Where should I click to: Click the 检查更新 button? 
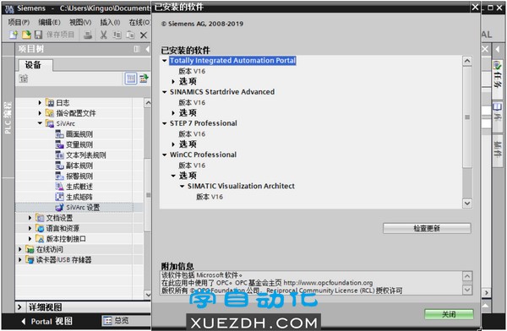[x=427, y=228]
